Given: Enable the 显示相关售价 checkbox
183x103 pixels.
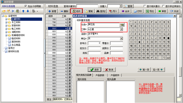Looking at the screenshot, I should coord(145,6).
